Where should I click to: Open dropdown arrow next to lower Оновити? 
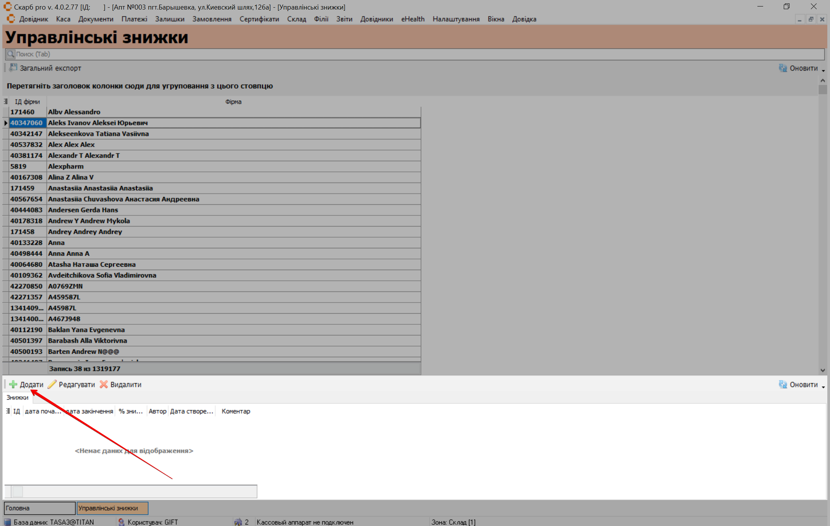coord(823,387)
